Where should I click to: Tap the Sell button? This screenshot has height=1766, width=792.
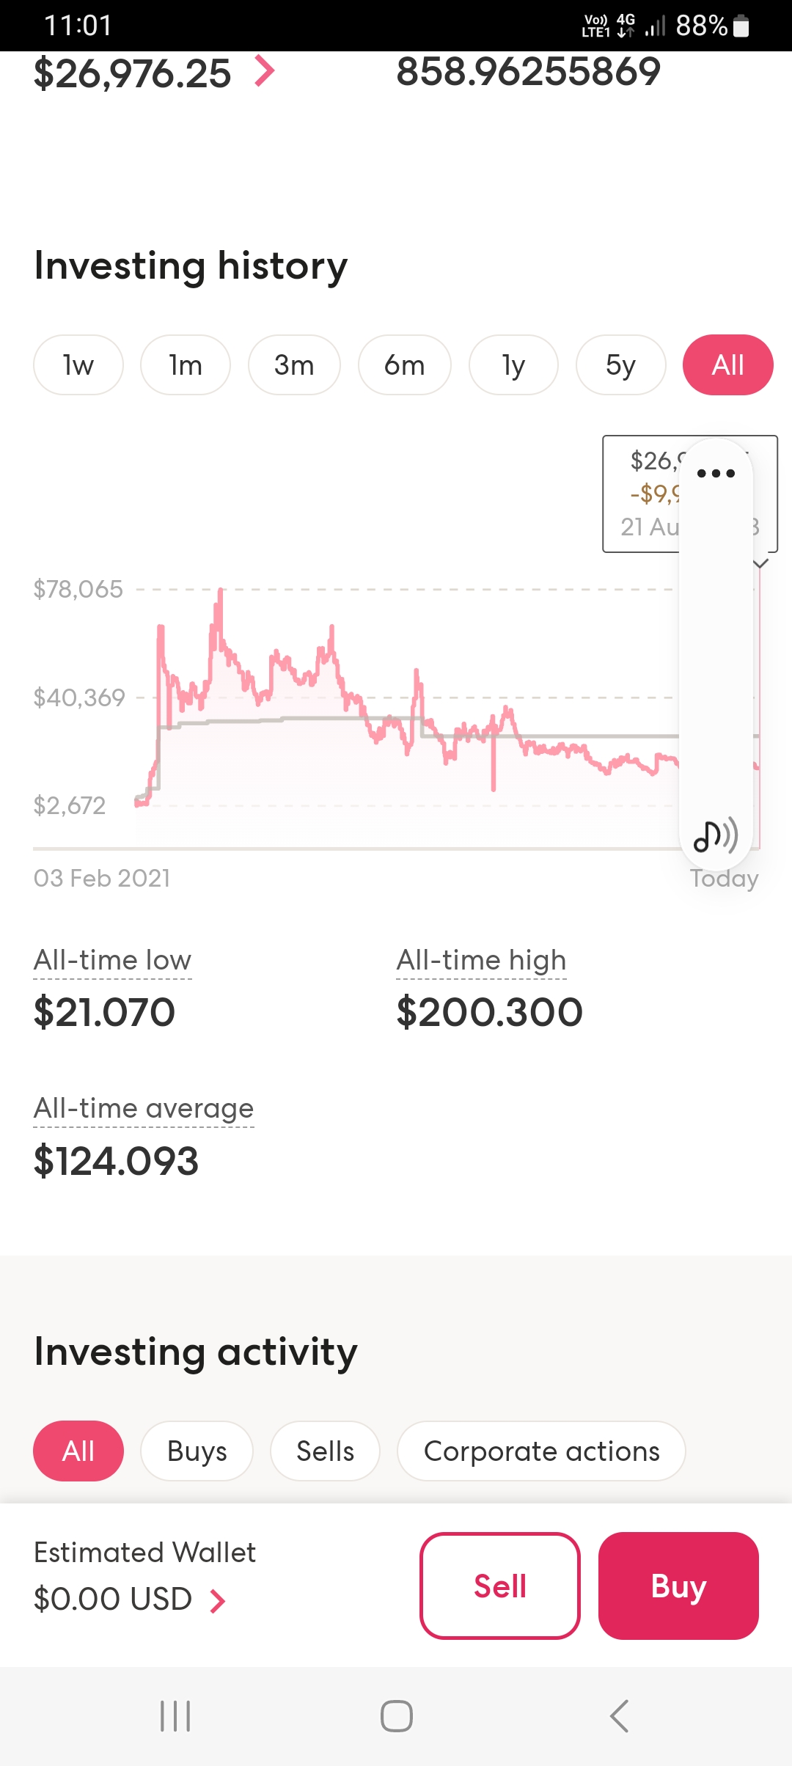[x=500, y=1586]
